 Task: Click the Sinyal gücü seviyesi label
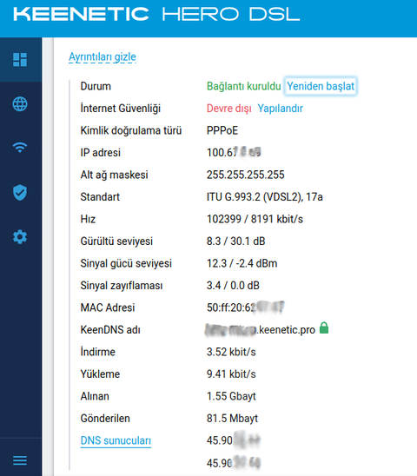(x=126, y=263)
